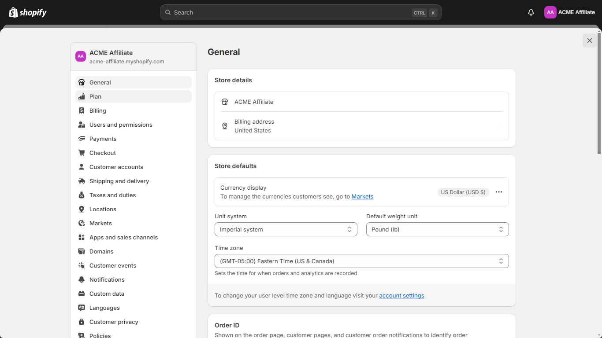Click the Markets globe icon
This screenshot has width=602, height=338.
pos(82,223)
